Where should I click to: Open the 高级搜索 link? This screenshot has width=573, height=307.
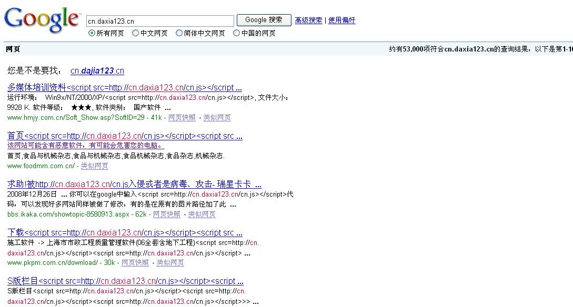pos(308,21)
